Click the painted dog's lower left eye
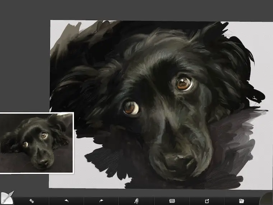This screenshot has height=205, width=273. point(131,108)
